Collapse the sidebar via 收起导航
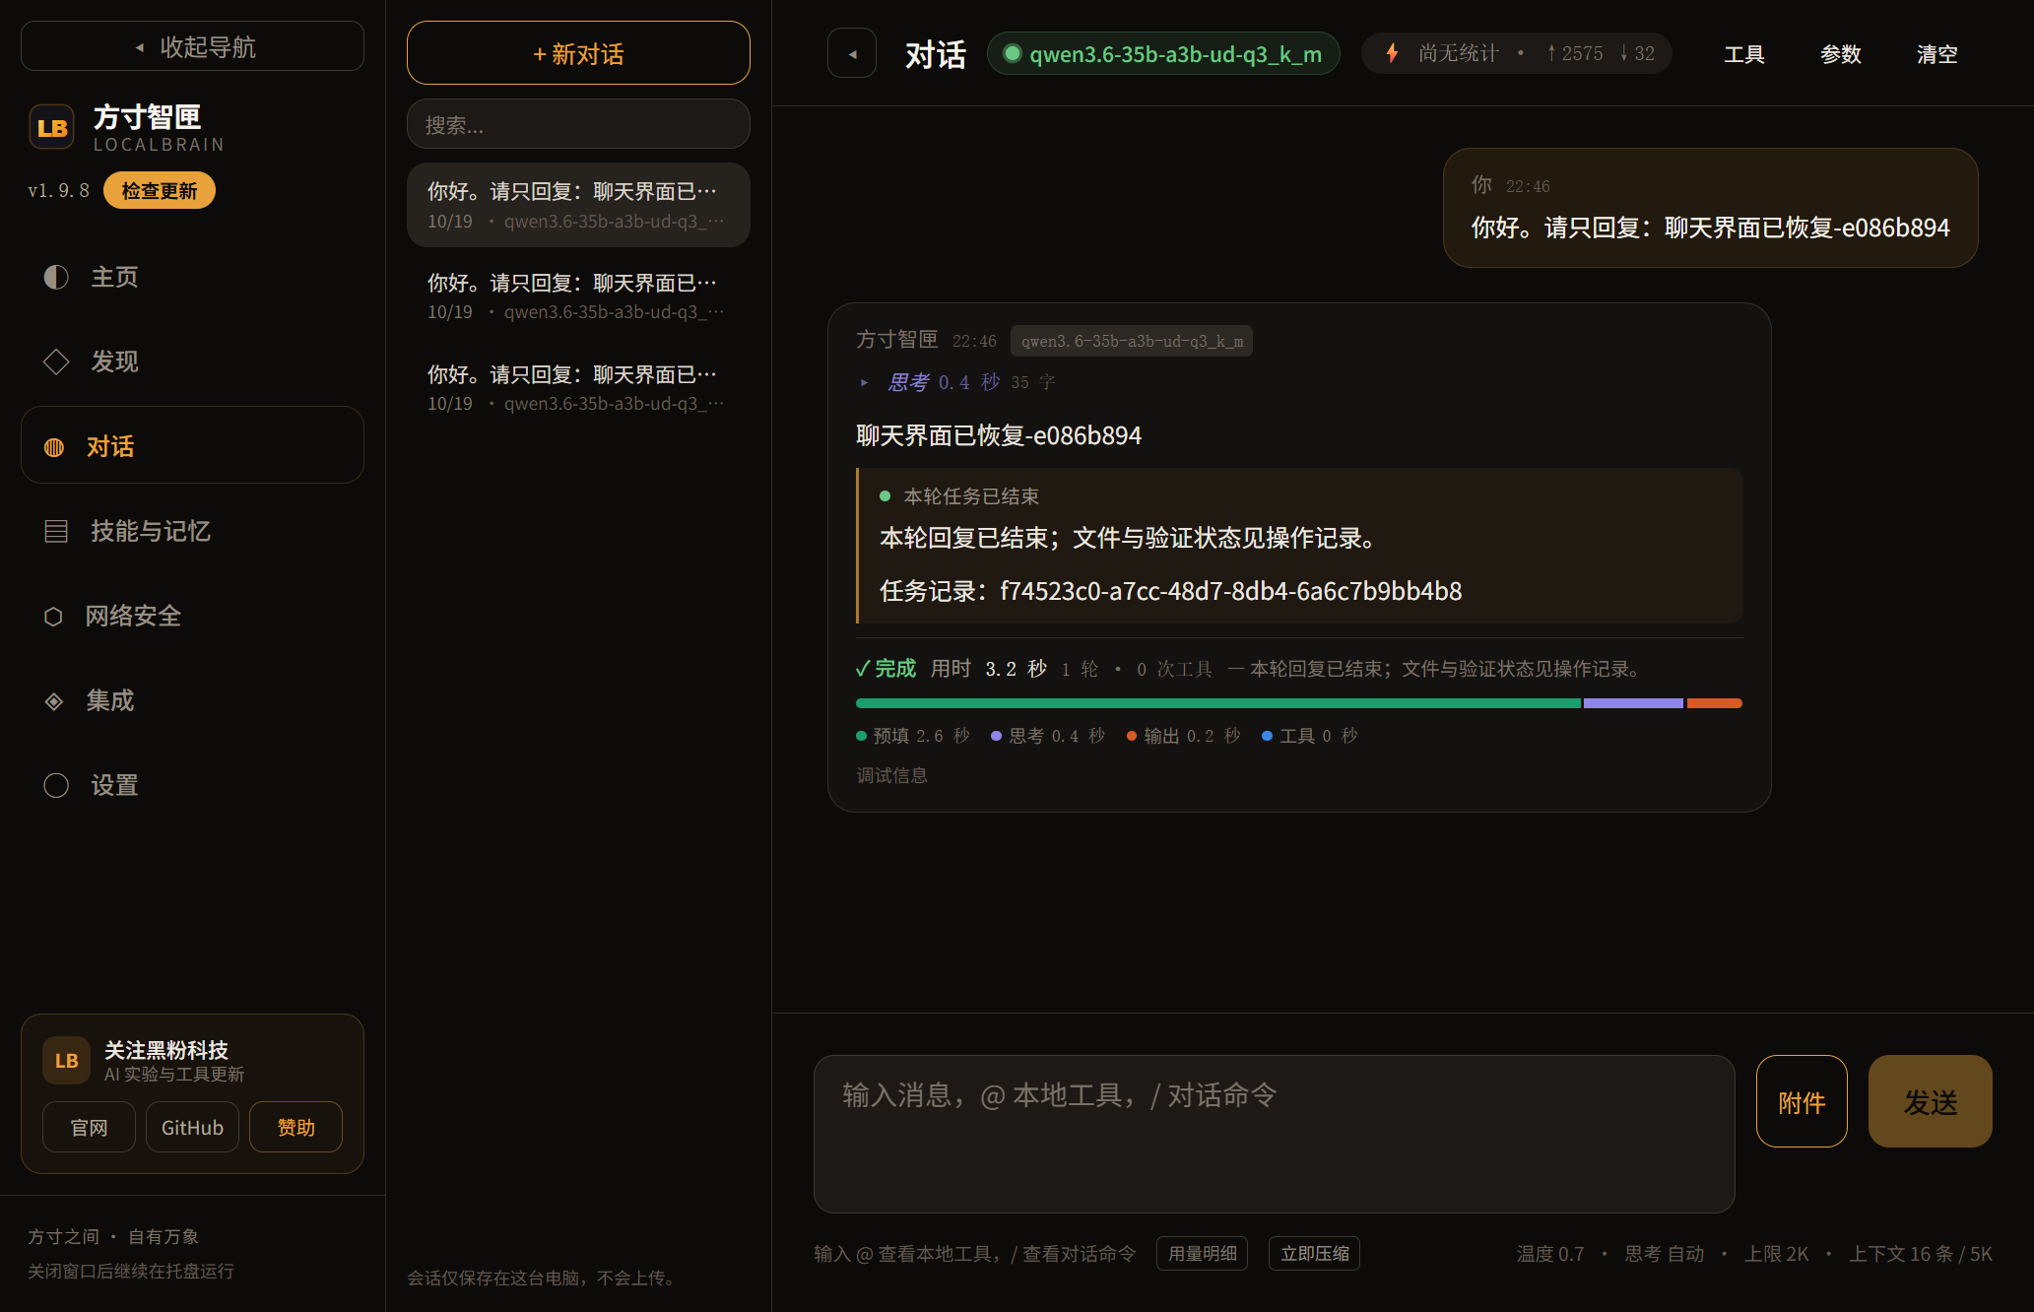The image size is (2034, 1312). tap(192, 46)
